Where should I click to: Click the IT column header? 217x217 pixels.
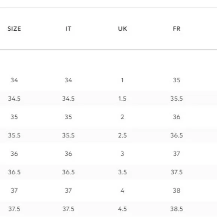point(68,29)
